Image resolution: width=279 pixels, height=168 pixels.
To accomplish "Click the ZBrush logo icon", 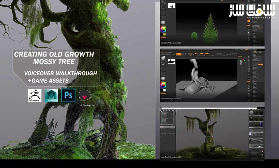I will pyautogui.click(x=35, y=96).
